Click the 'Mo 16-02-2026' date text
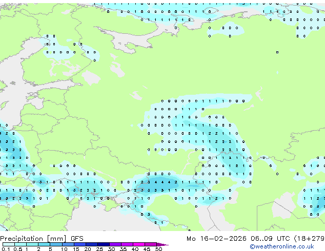Image resolution: width=325 pixels, height=251 pixels. [216, 239]
